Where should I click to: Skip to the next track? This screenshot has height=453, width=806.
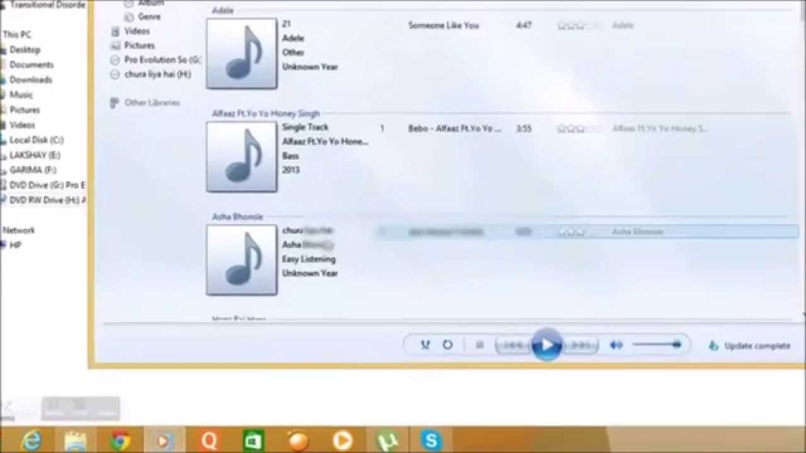580,345
